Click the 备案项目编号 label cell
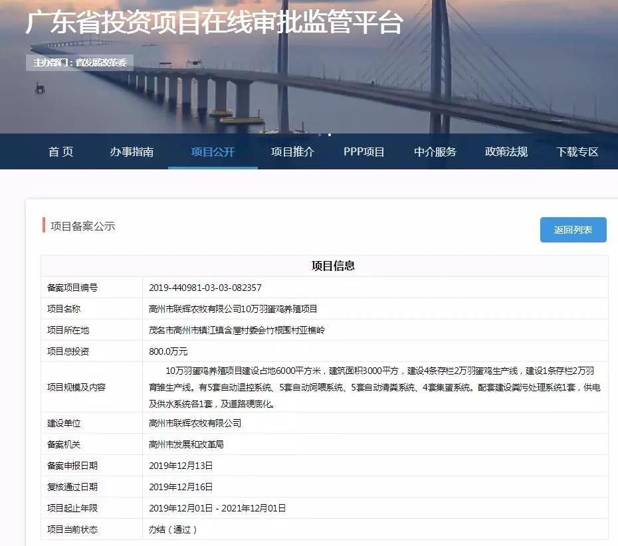The width and height of the screenshot is (618, 546). pos(92,288)
